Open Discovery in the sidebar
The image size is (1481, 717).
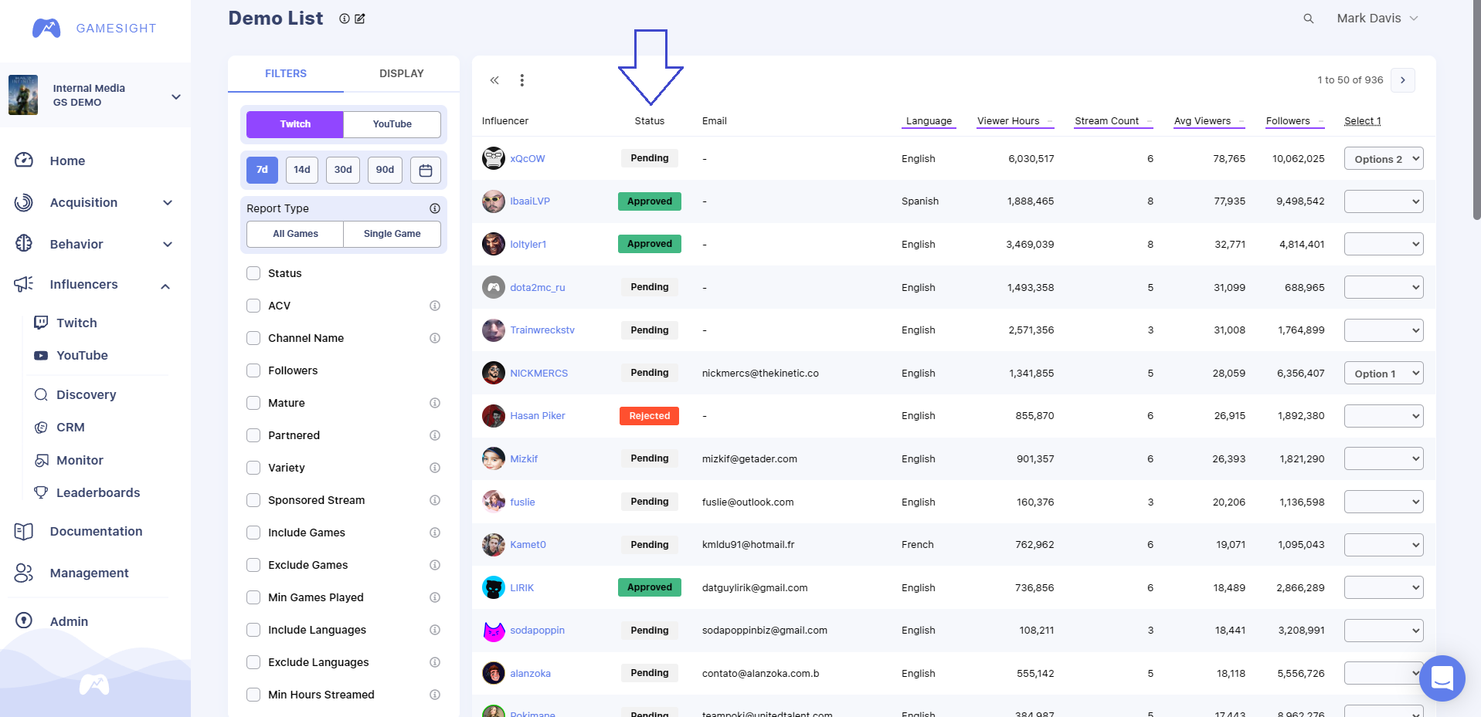pyautogui.click(x=87, y=394)
